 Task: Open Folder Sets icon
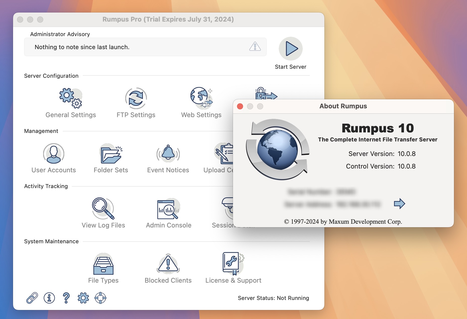111,153
